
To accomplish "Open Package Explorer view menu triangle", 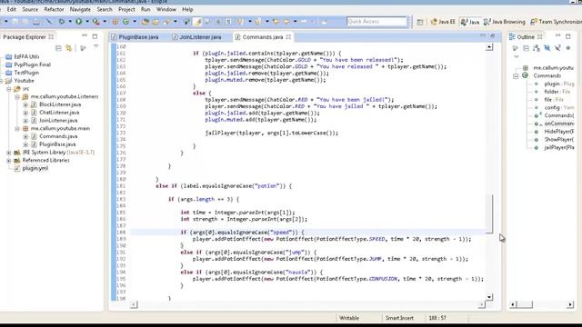I will (96, 46).
